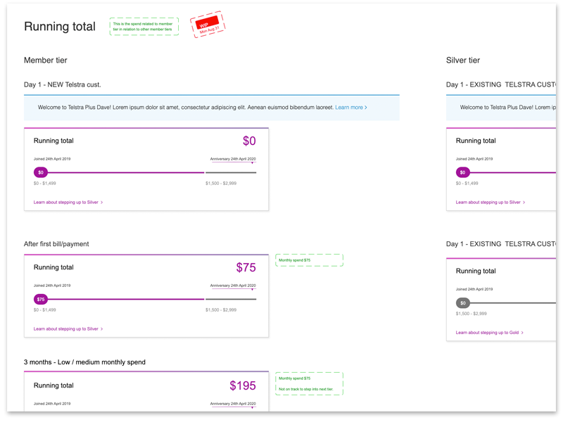Image resolution: width=563 pixels, height=422 pixels.
Task: Open the Learn about stepping up to Gold link
Action: click(489, 333)
